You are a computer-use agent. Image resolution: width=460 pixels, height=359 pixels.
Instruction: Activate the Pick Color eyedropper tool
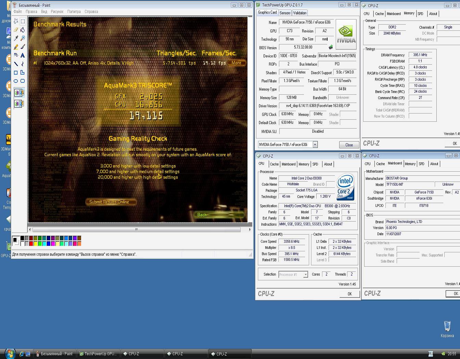[x=16, y=38]
